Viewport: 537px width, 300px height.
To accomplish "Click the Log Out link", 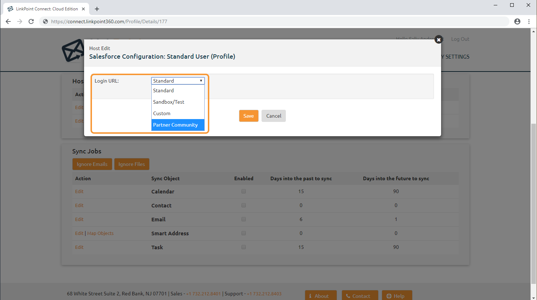I will coord(460,39).
